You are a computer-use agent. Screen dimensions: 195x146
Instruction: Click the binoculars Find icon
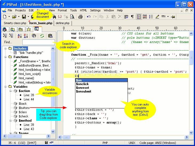(x=54, y=17)
